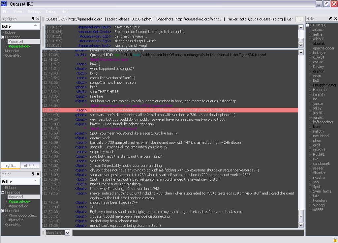Open the Debug menu
The height and width of the screenshot is (243, 338).
[51, 12]
